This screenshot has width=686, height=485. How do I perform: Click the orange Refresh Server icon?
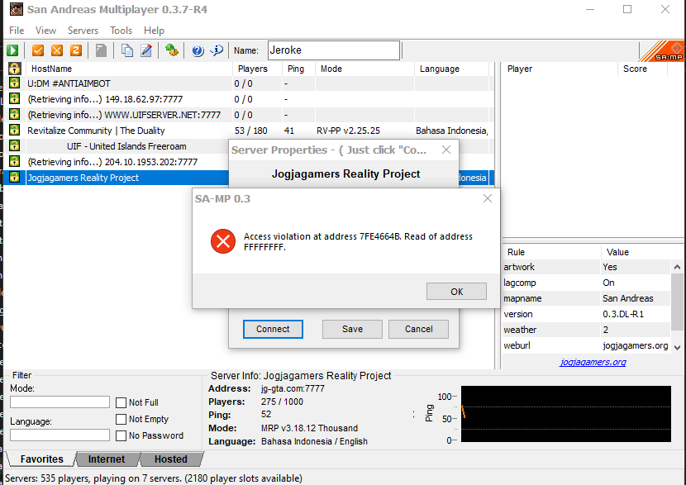tap(76, 50)
